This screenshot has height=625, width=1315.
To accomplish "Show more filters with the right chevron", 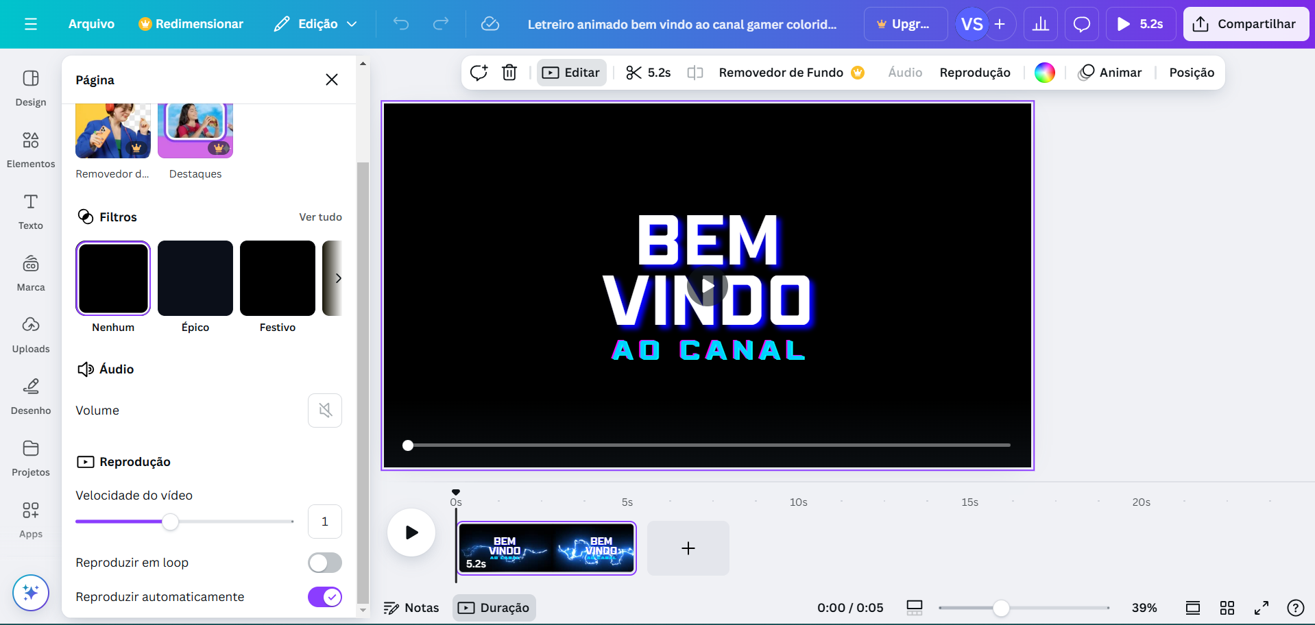I will tap(338, 278).
